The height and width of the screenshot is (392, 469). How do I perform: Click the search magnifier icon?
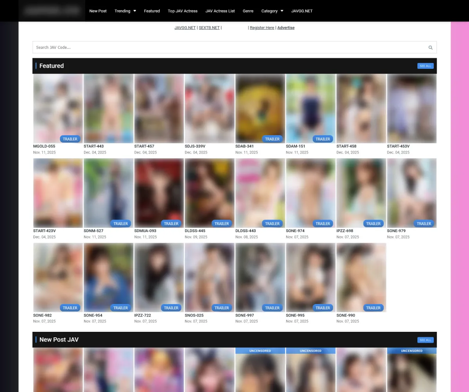tap(430, 48)
